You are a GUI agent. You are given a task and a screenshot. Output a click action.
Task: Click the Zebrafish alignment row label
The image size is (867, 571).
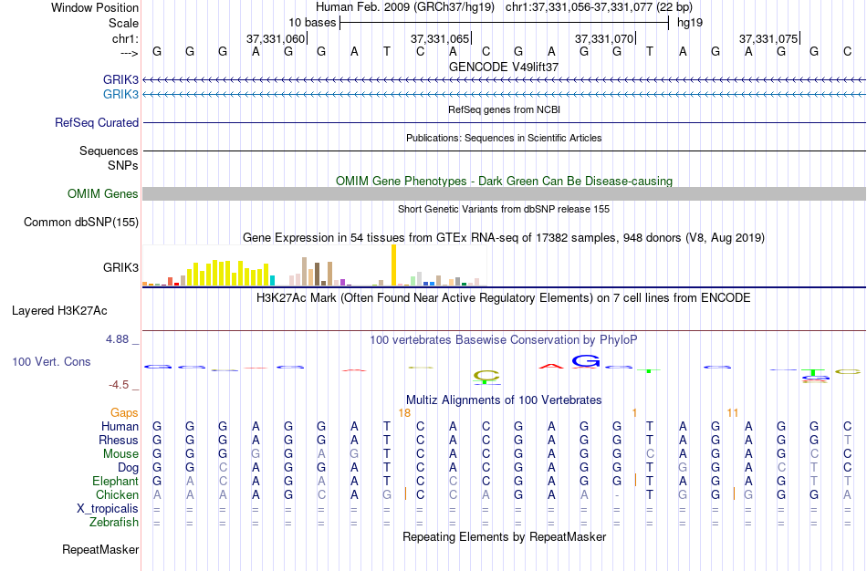(114, 523)
